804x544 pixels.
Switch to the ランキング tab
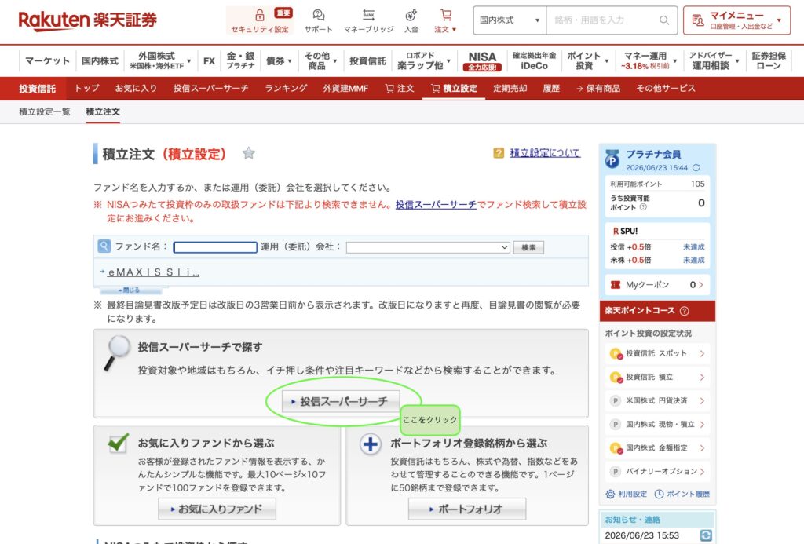(x=286, y=88)
